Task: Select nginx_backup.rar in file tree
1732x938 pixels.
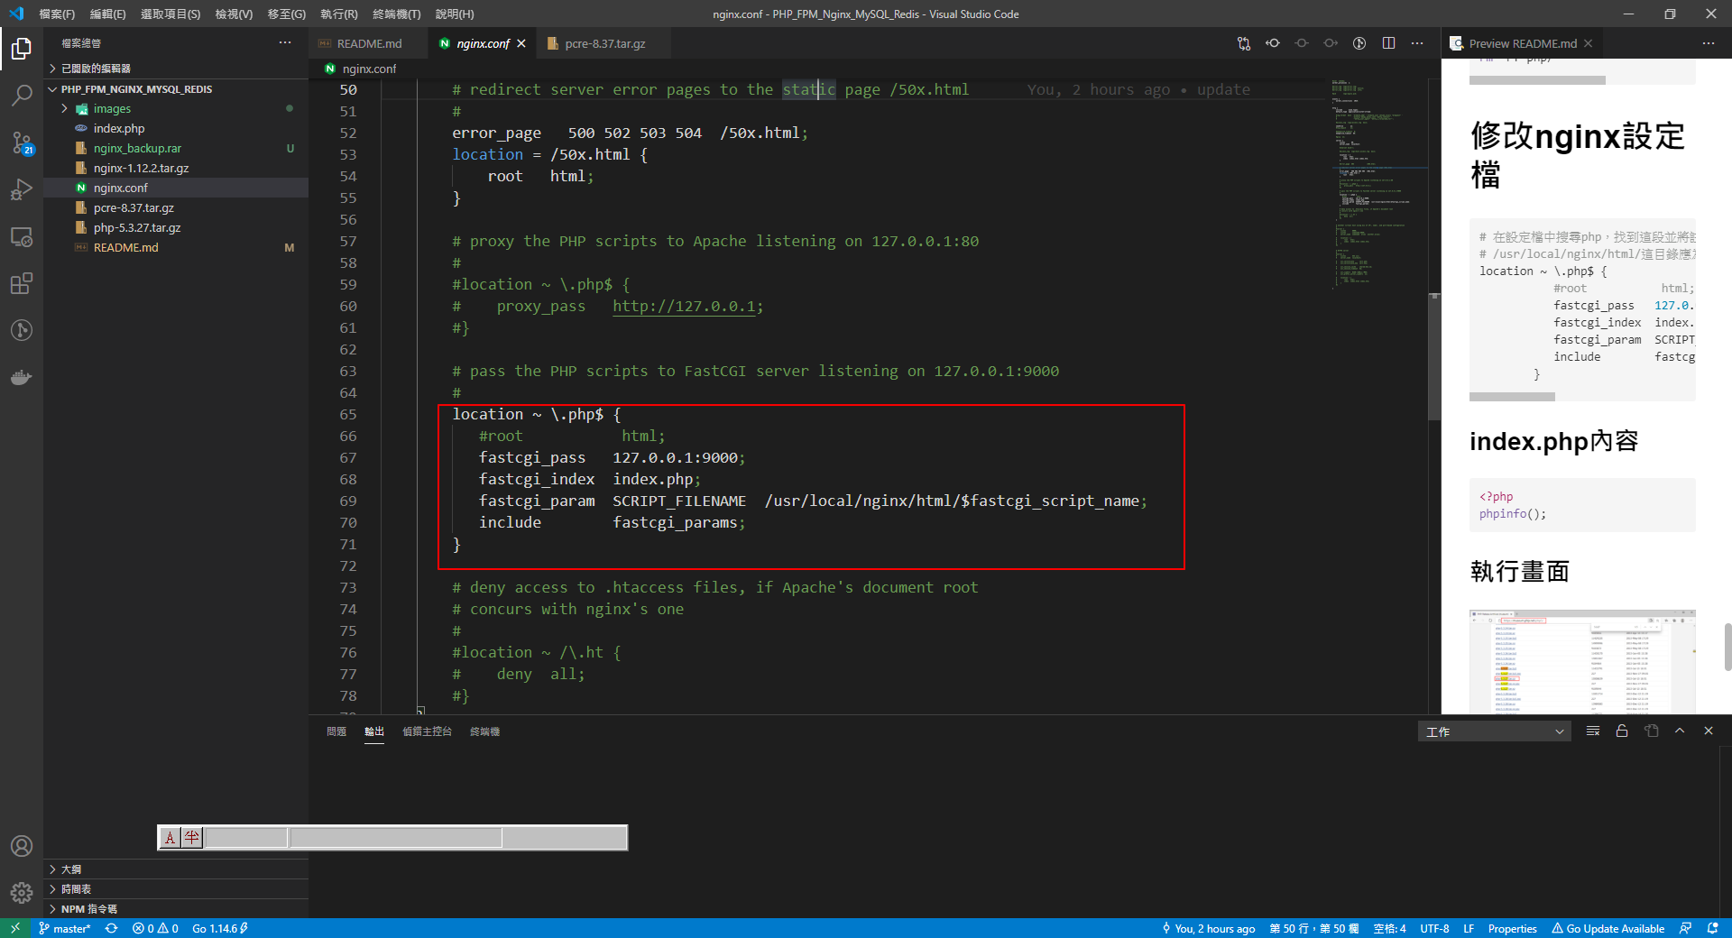Action: tap(176, 149)
